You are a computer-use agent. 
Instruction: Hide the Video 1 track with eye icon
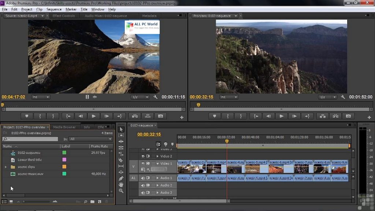pyautogui.click(x=143, y=163)
